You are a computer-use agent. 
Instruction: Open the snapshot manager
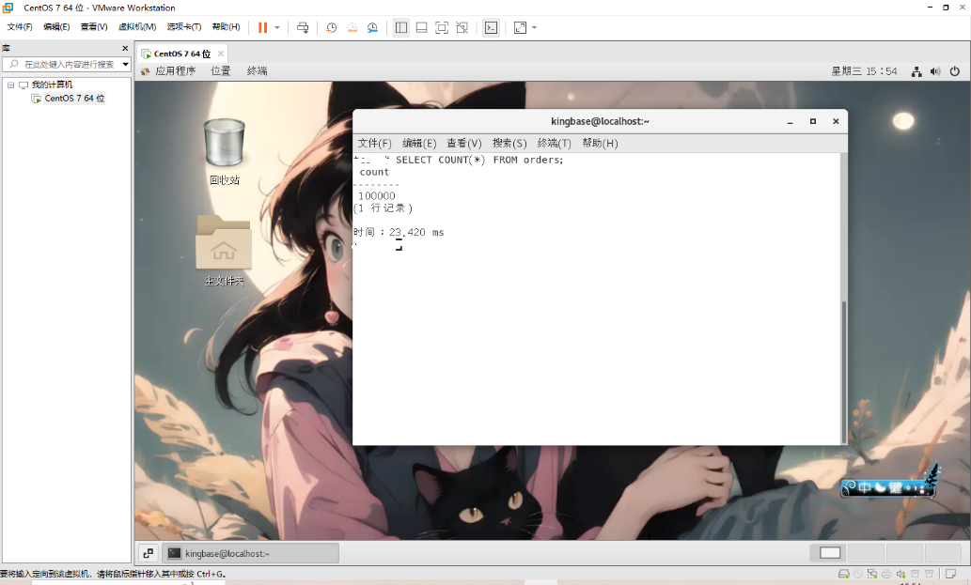pos(372,28)
